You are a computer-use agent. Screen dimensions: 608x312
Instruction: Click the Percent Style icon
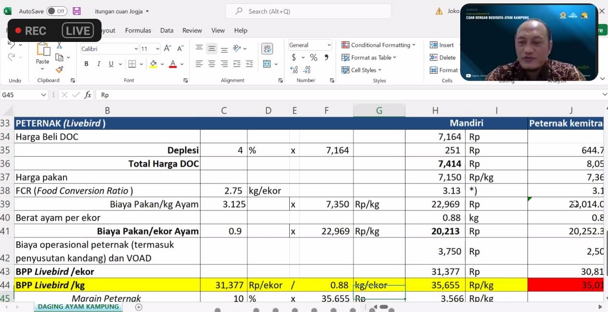[313, 57]
